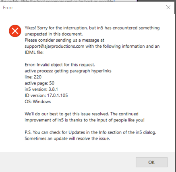Click the OK button to dismiss error

151,162
